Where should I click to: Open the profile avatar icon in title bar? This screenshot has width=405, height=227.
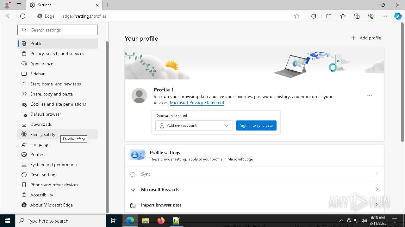coord(7,5)
